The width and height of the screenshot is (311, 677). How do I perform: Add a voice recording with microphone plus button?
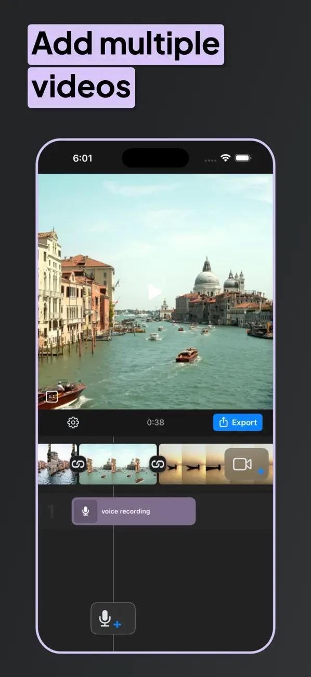[x=113, y=618]
